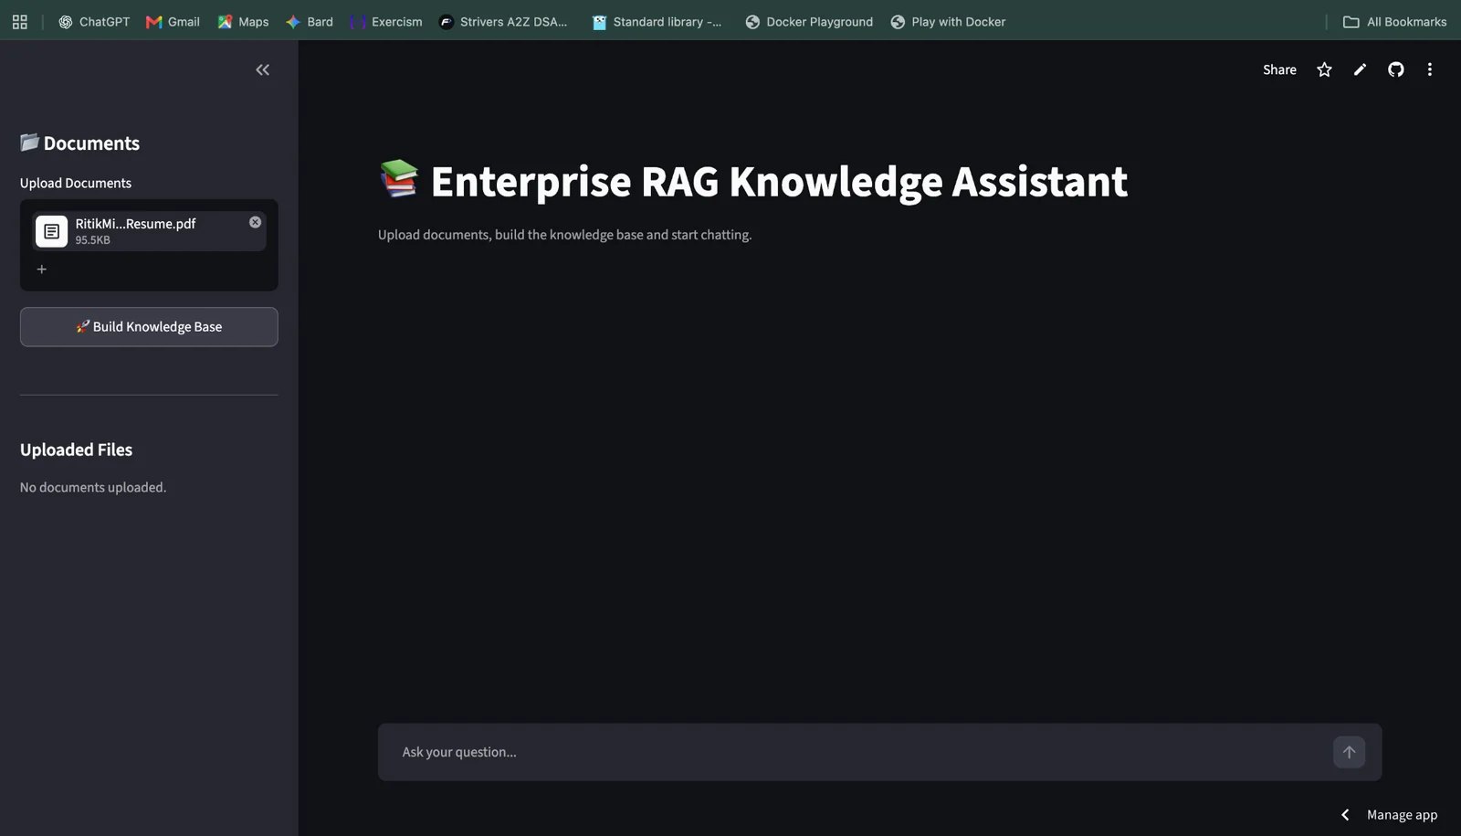Send question with up-arrow button
Screen dimensions: 1461x836
1349,752
